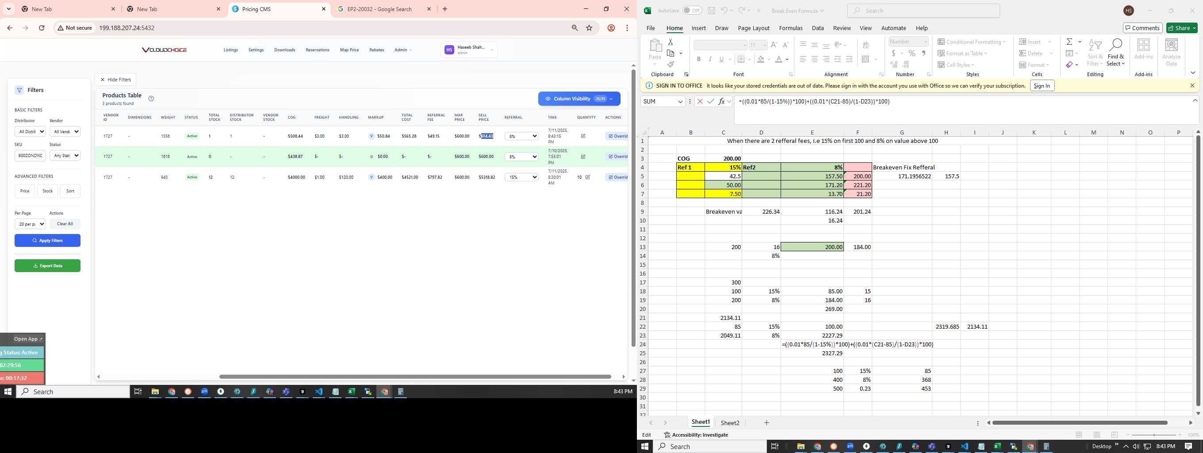This screenshot has height=453, width=1203.
Task: Click the Wrap Text icon in Excel
Action: click(866, 45)
